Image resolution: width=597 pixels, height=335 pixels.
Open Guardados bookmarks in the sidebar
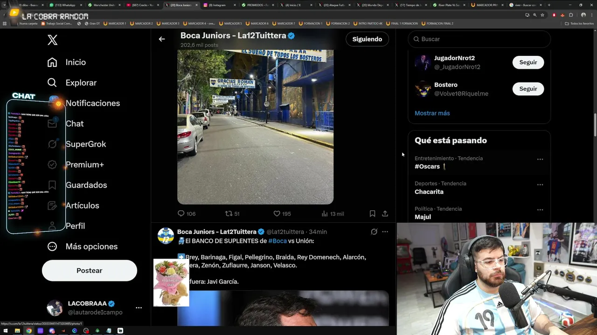click(77, 185)
